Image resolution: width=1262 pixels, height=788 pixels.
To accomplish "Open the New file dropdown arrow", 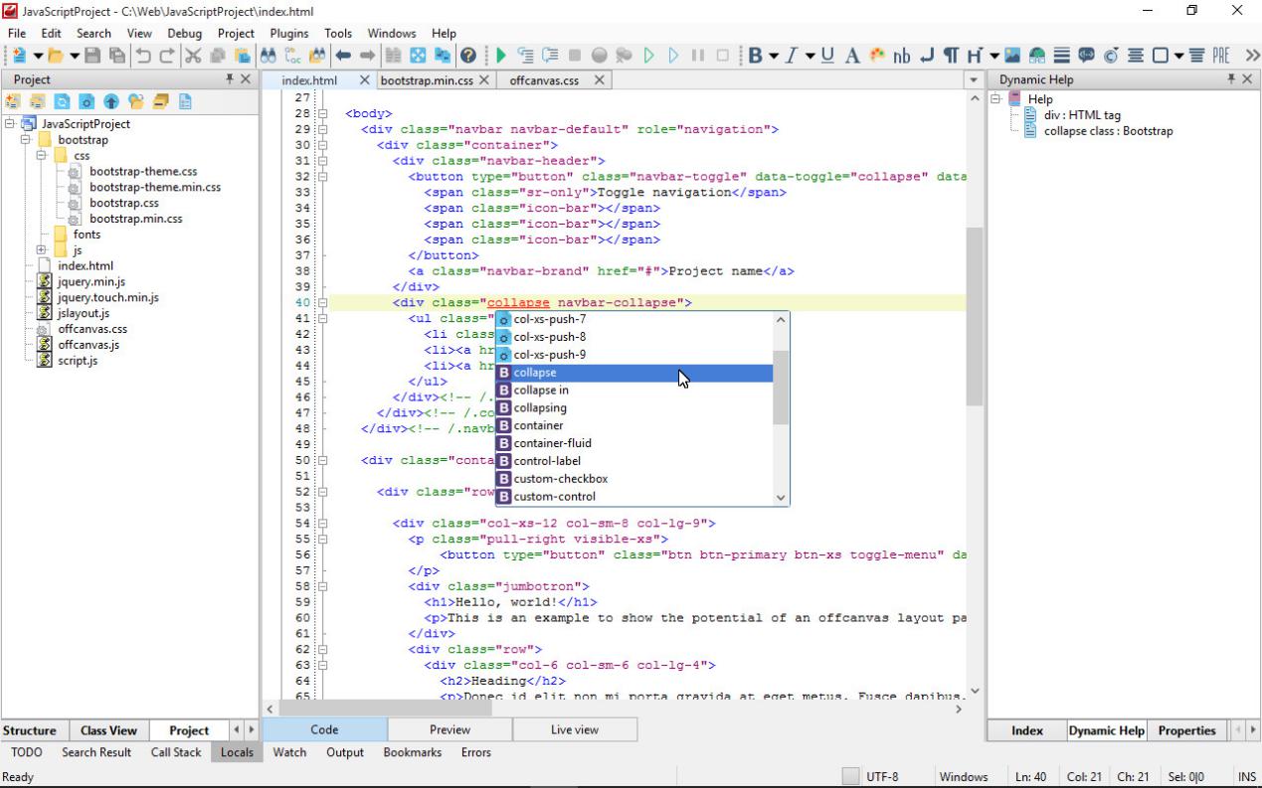I will tap(38, 56).
